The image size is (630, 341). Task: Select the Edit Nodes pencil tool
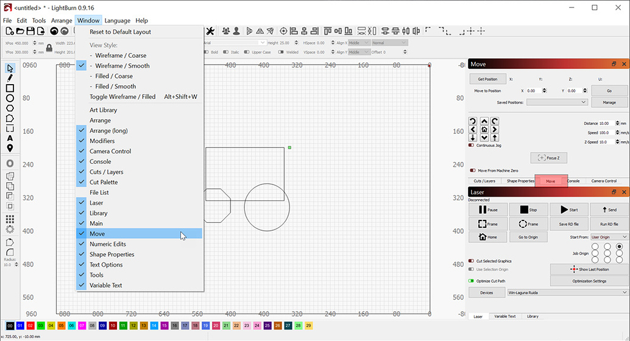10,78
